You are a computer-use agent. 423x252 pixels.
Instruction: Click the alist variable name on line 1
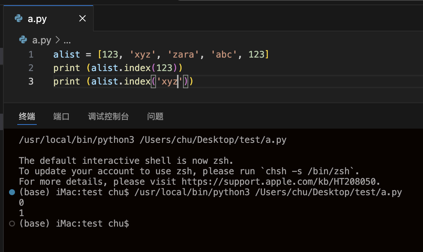pos(67,55)
